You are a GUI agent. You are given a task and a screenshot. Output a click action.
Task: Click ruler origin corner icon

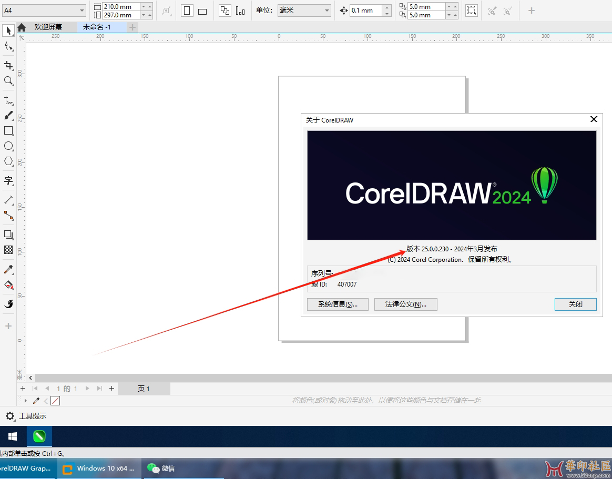tap(21, 38)
